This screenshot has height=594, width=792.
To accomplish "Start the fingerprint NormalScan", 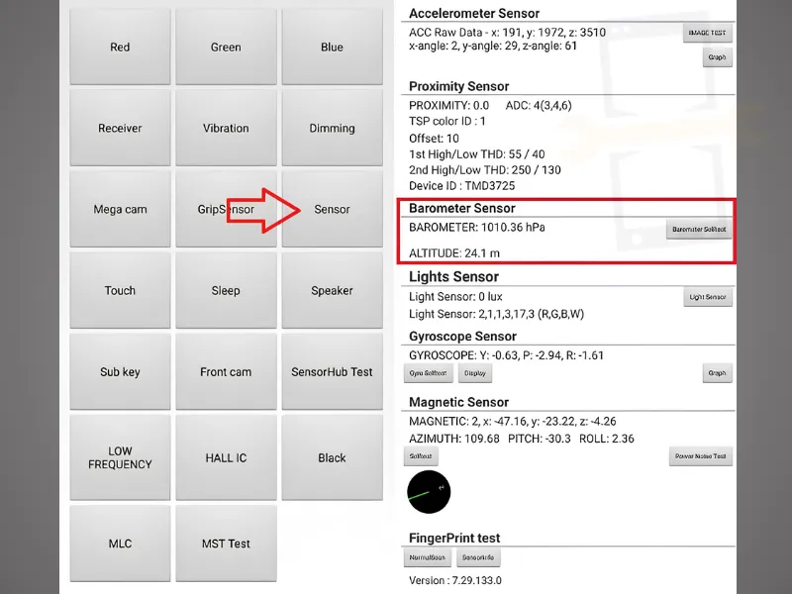I will tap(428, 557).
